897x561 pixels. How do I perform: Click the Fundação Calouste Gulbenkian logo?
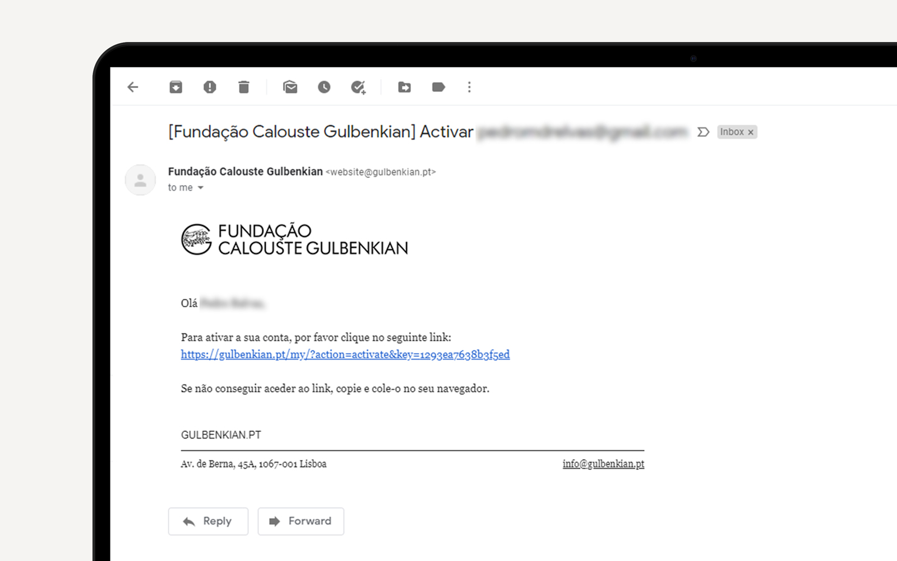(x=295, y=240)
